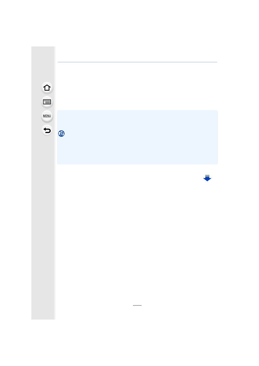
Task: Open the MENU navigation item
Action: (x=47, y=116)
